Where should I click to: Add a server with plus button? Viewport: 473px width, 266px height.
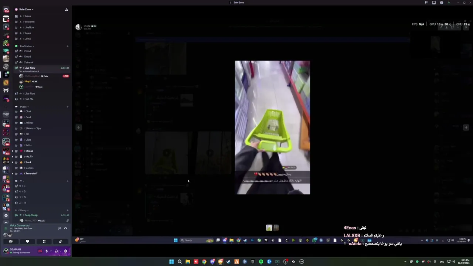pyautogui.click(x=6, y=215)
